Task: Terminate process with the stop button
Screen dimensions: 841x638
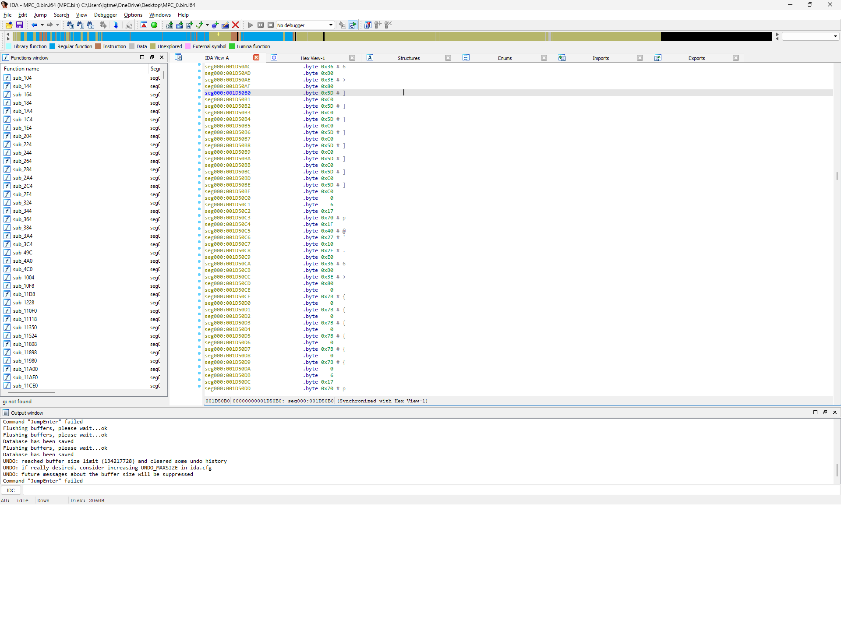Action: pos(271,25)
